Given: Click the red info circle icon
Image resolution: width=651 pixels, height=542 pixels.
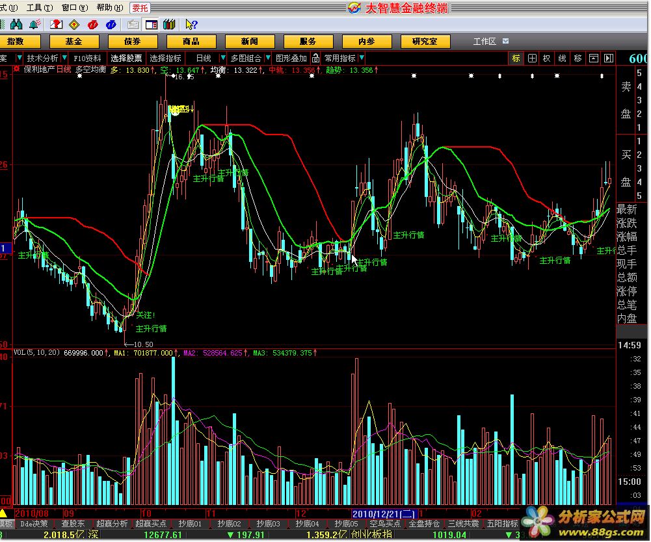Looking at the screenshot, I should 92,25.
